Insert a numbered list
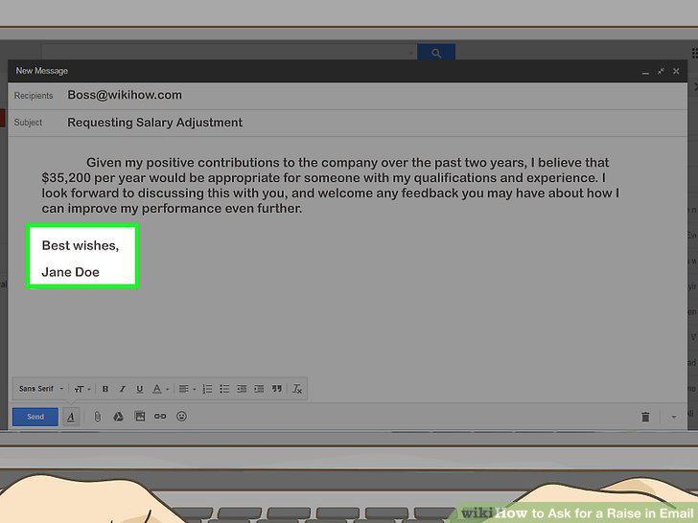 (207, 389)
